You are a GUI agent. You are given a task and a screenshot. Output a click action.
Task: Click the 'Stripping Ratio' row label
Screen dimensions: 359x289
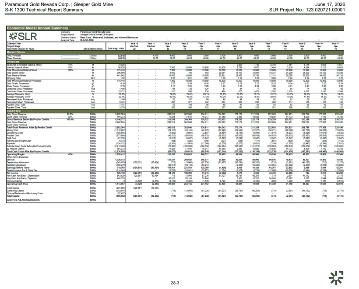pos(14,78)
